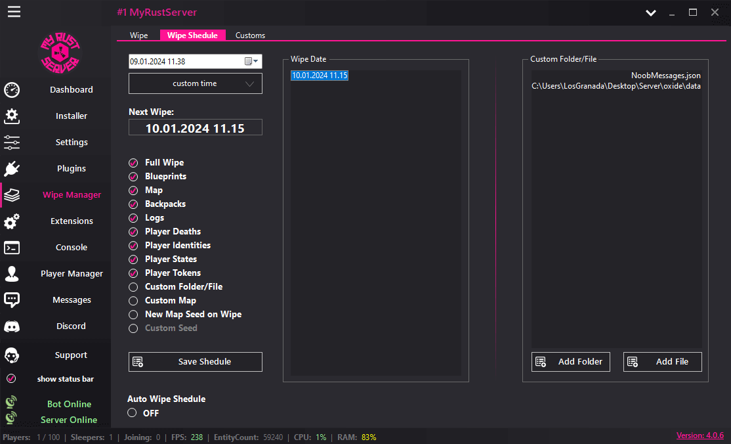Open the custom time dropdown
Screen dimensions: 731x444
coord(195,83)
